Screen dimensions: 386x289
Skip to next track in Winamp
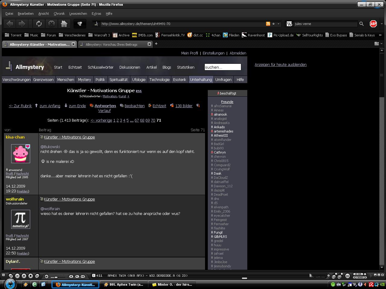coord(37,276)
